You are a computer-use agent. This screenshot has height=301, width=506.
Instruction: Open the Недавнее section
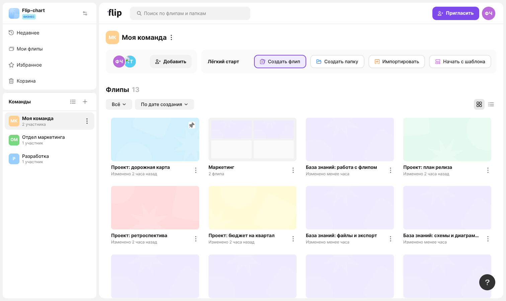(x=50, y=33)
